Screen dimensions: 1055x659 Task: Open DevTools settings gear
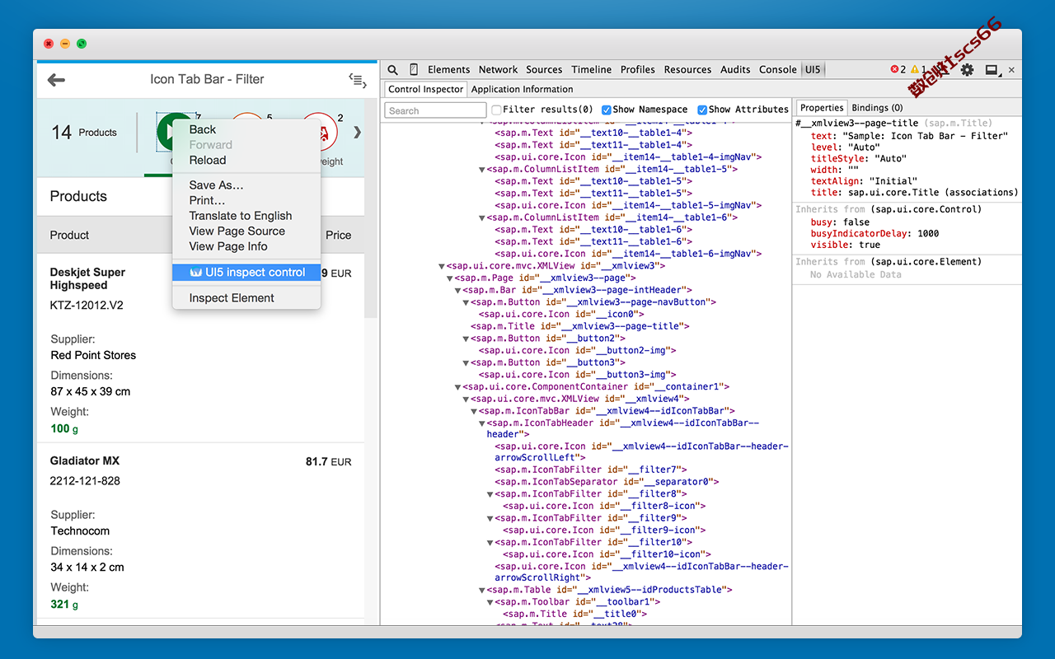point(967,70)
